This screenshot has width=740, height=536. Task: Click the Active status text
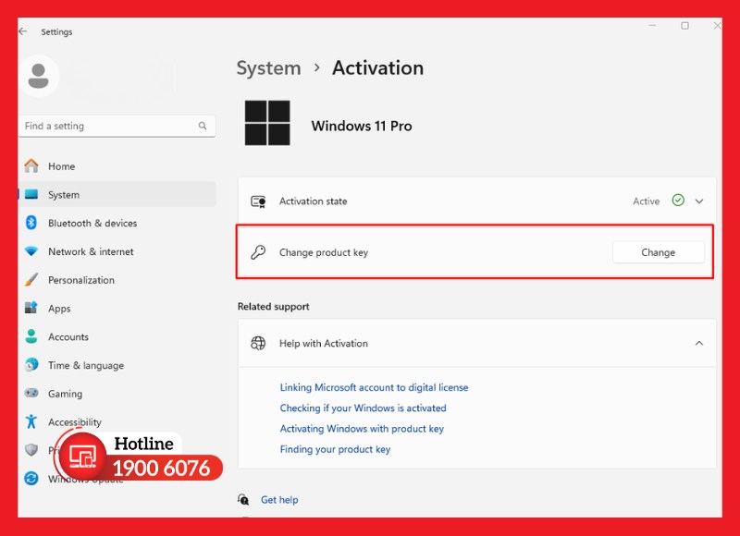(x=646, y=201)
